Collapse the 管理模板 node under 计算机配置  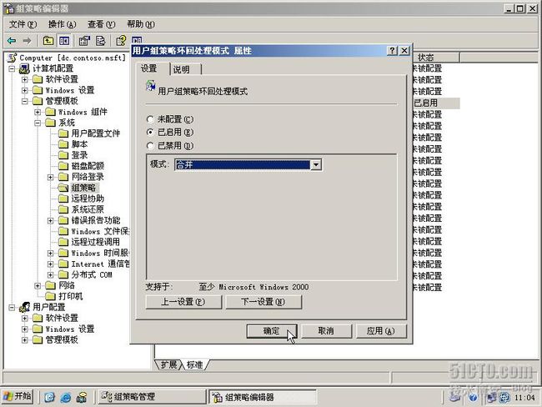(24, 101)
